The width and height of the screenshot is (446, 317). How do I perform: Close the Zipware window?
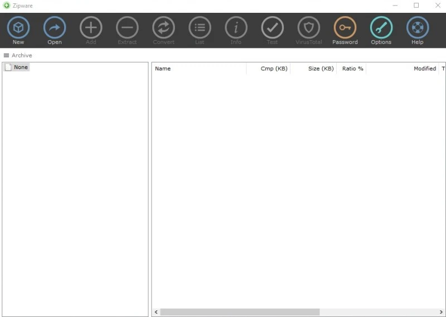pyautogui.click(x=438, y=6)
